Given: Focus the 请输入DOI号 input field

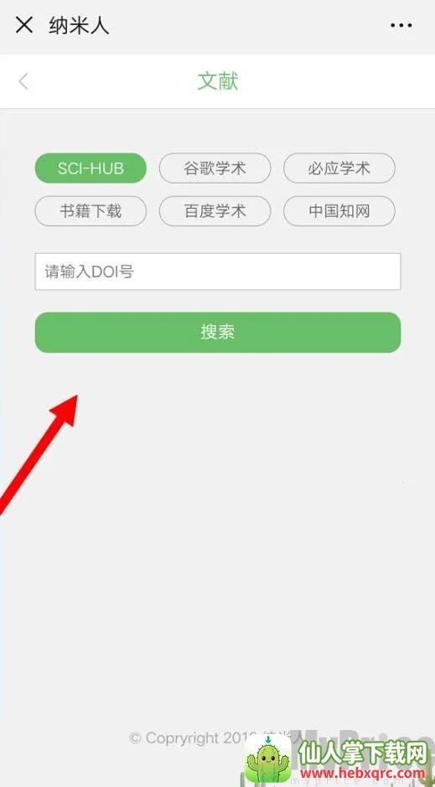Looking at the screenshot, I should click(218, 272).
